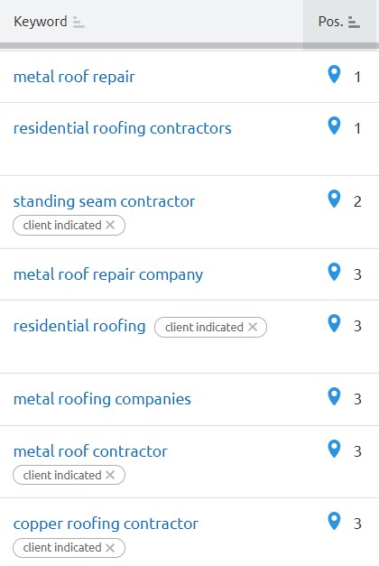Click the Keyword column header label
The image size is (379, 566).
click(x=41, y=22)
